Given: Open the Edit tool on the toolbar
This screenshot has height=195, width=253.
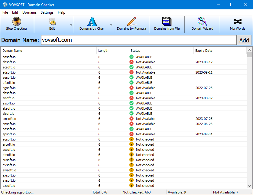Looking at the screenshot, I should click(x=52, y=24).
